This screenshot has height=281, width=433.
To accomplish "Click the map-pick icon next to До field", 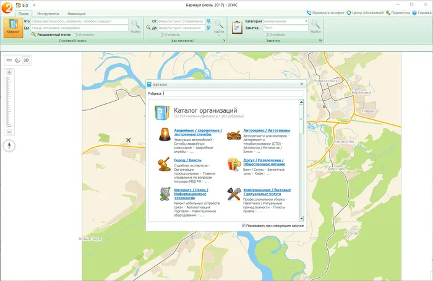I will click(x=209, y=28).
